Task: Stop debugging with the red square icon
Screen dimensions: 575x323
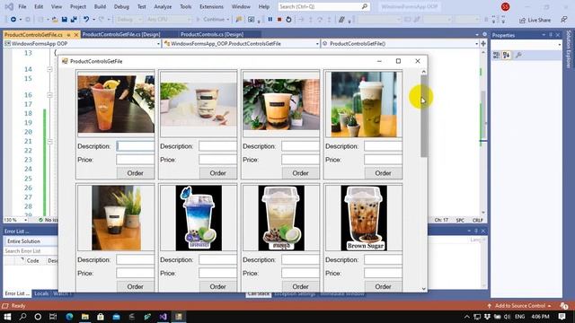Action: pos(279,20)
